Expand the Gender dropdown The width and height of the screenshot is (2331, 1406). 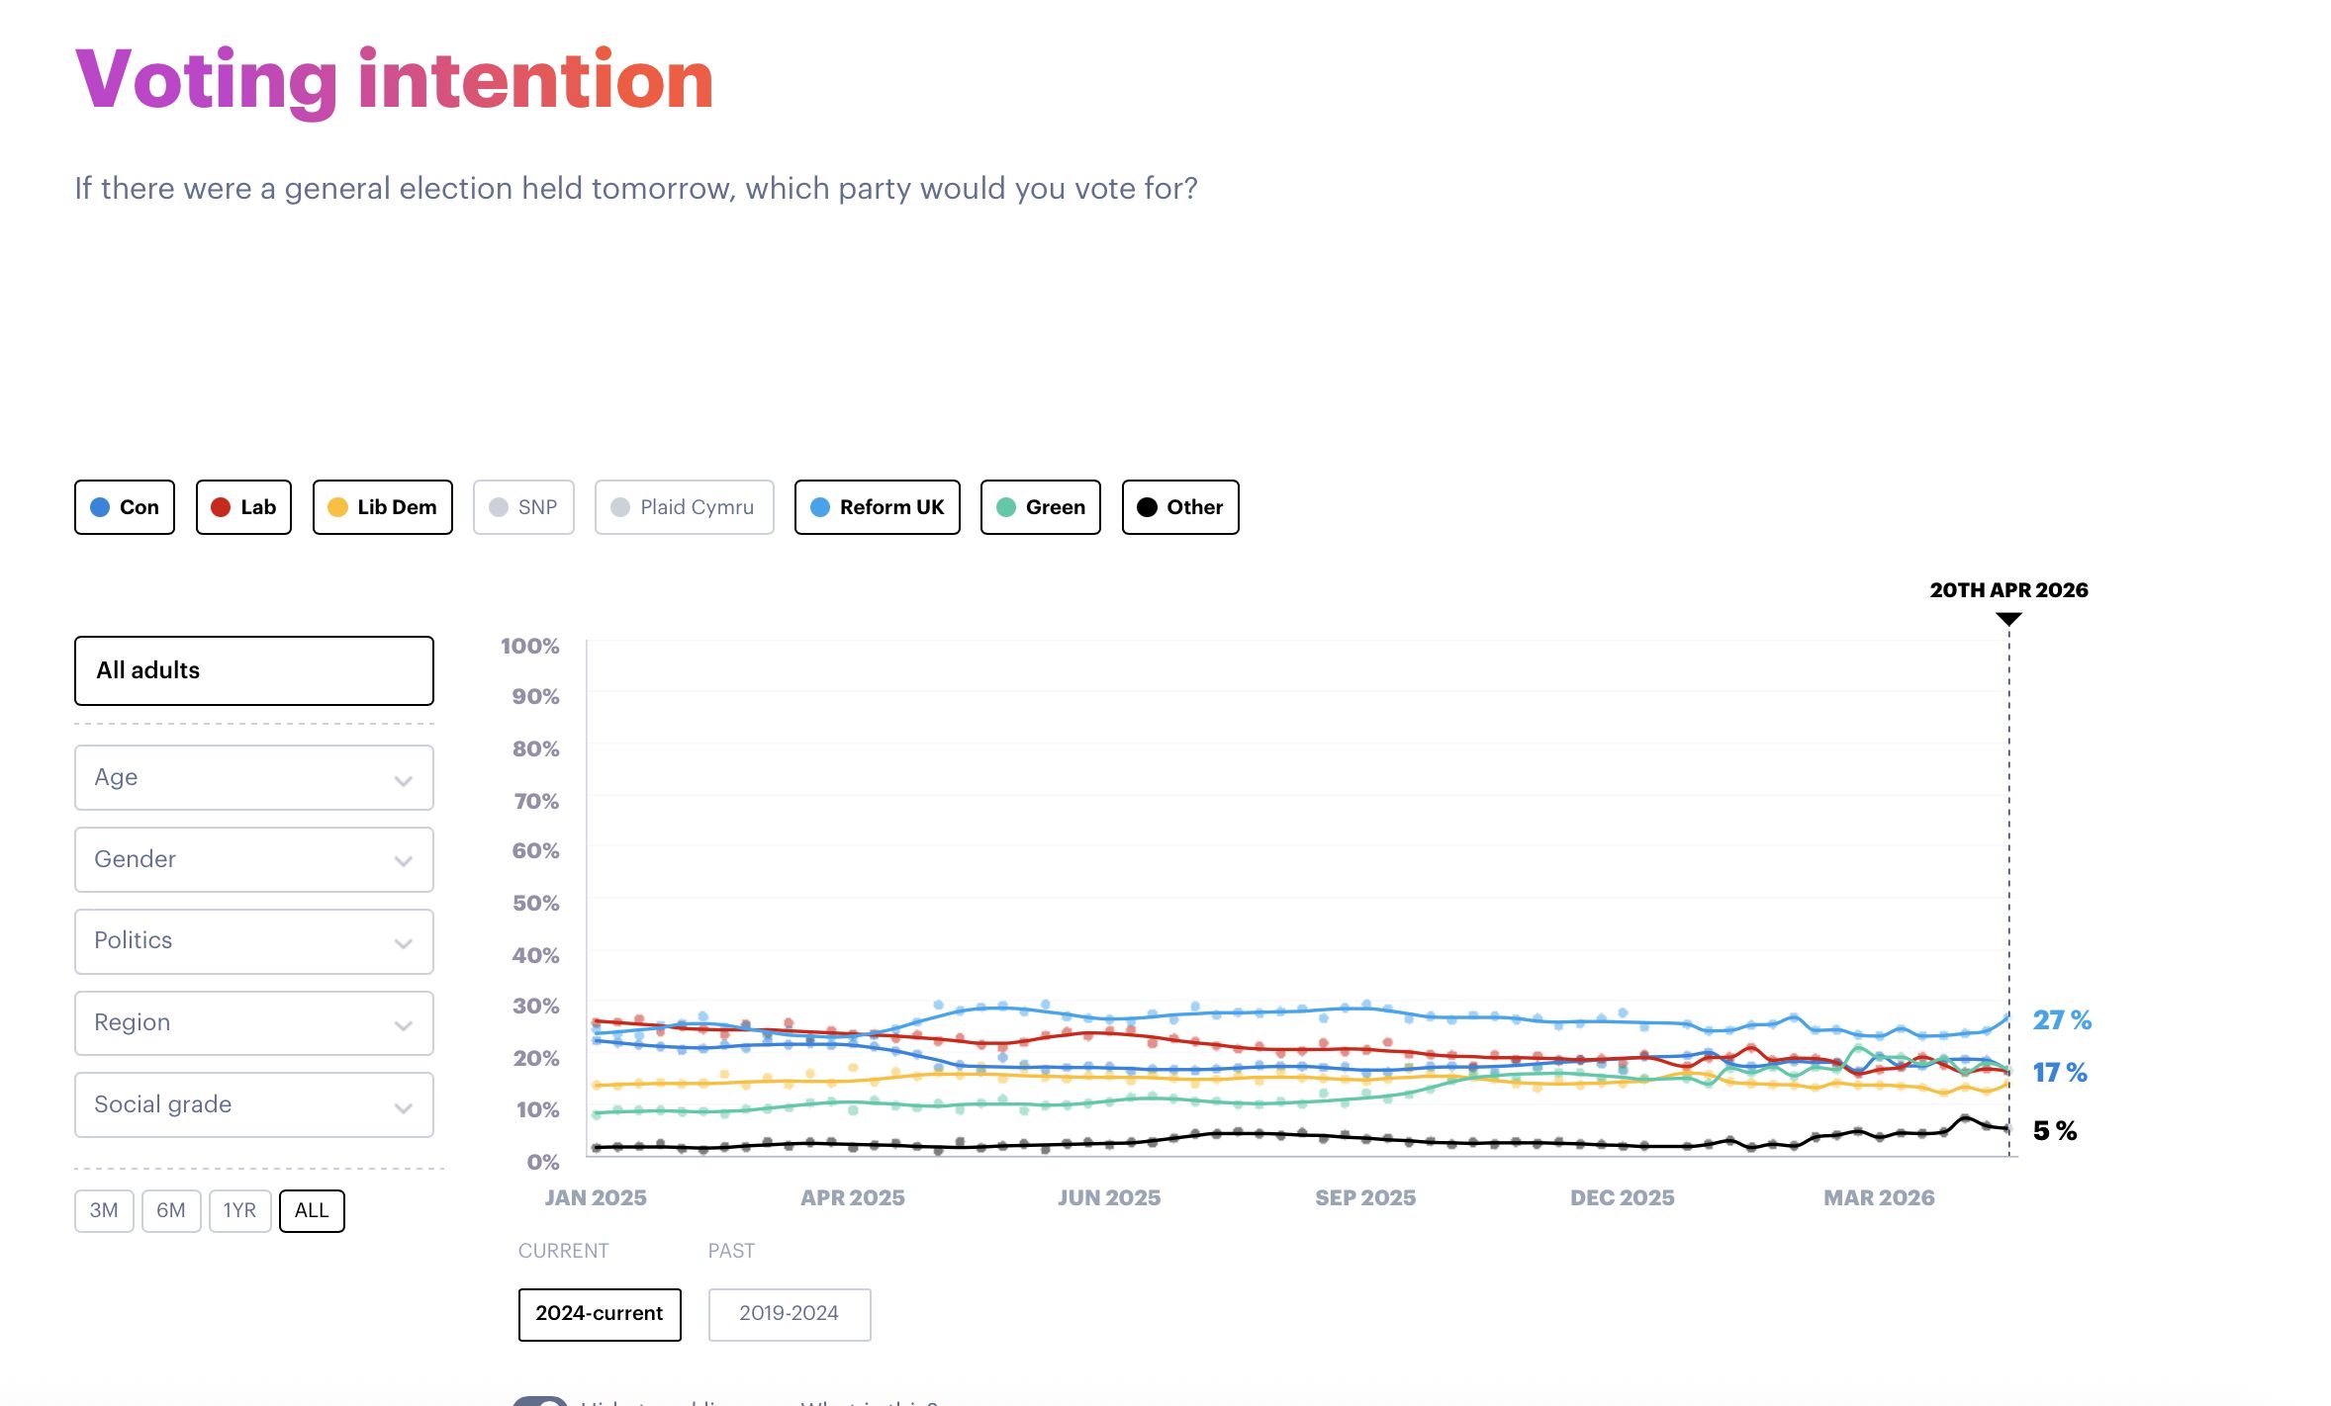pos(253,859)
